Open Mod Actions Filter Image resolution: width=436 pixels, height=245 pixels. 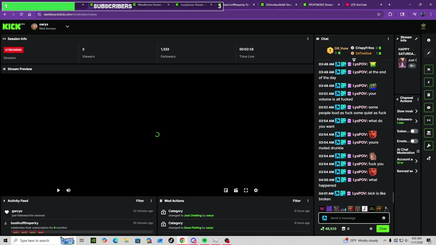click(297, 201)
